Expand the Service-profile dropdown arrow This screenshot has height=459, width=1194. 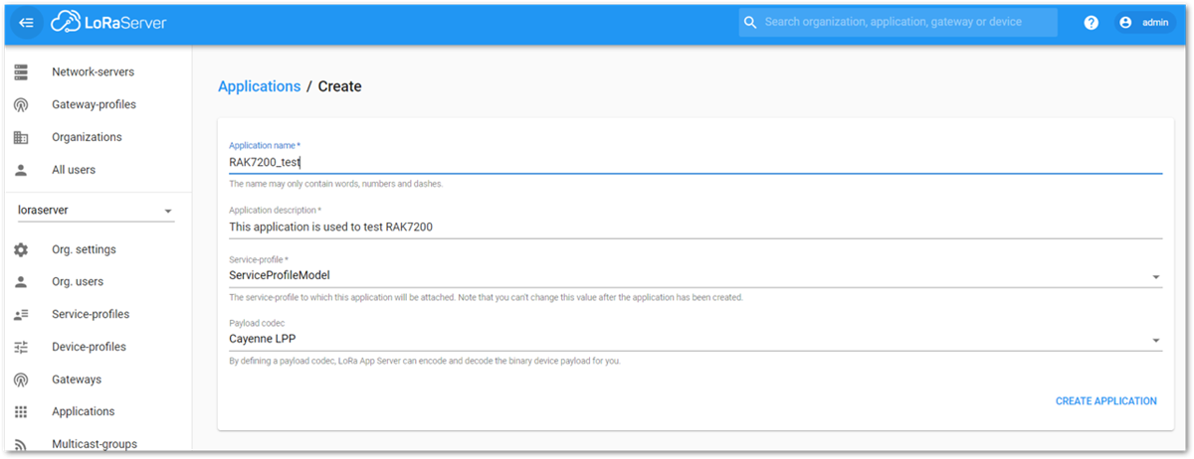[1155, 276]
